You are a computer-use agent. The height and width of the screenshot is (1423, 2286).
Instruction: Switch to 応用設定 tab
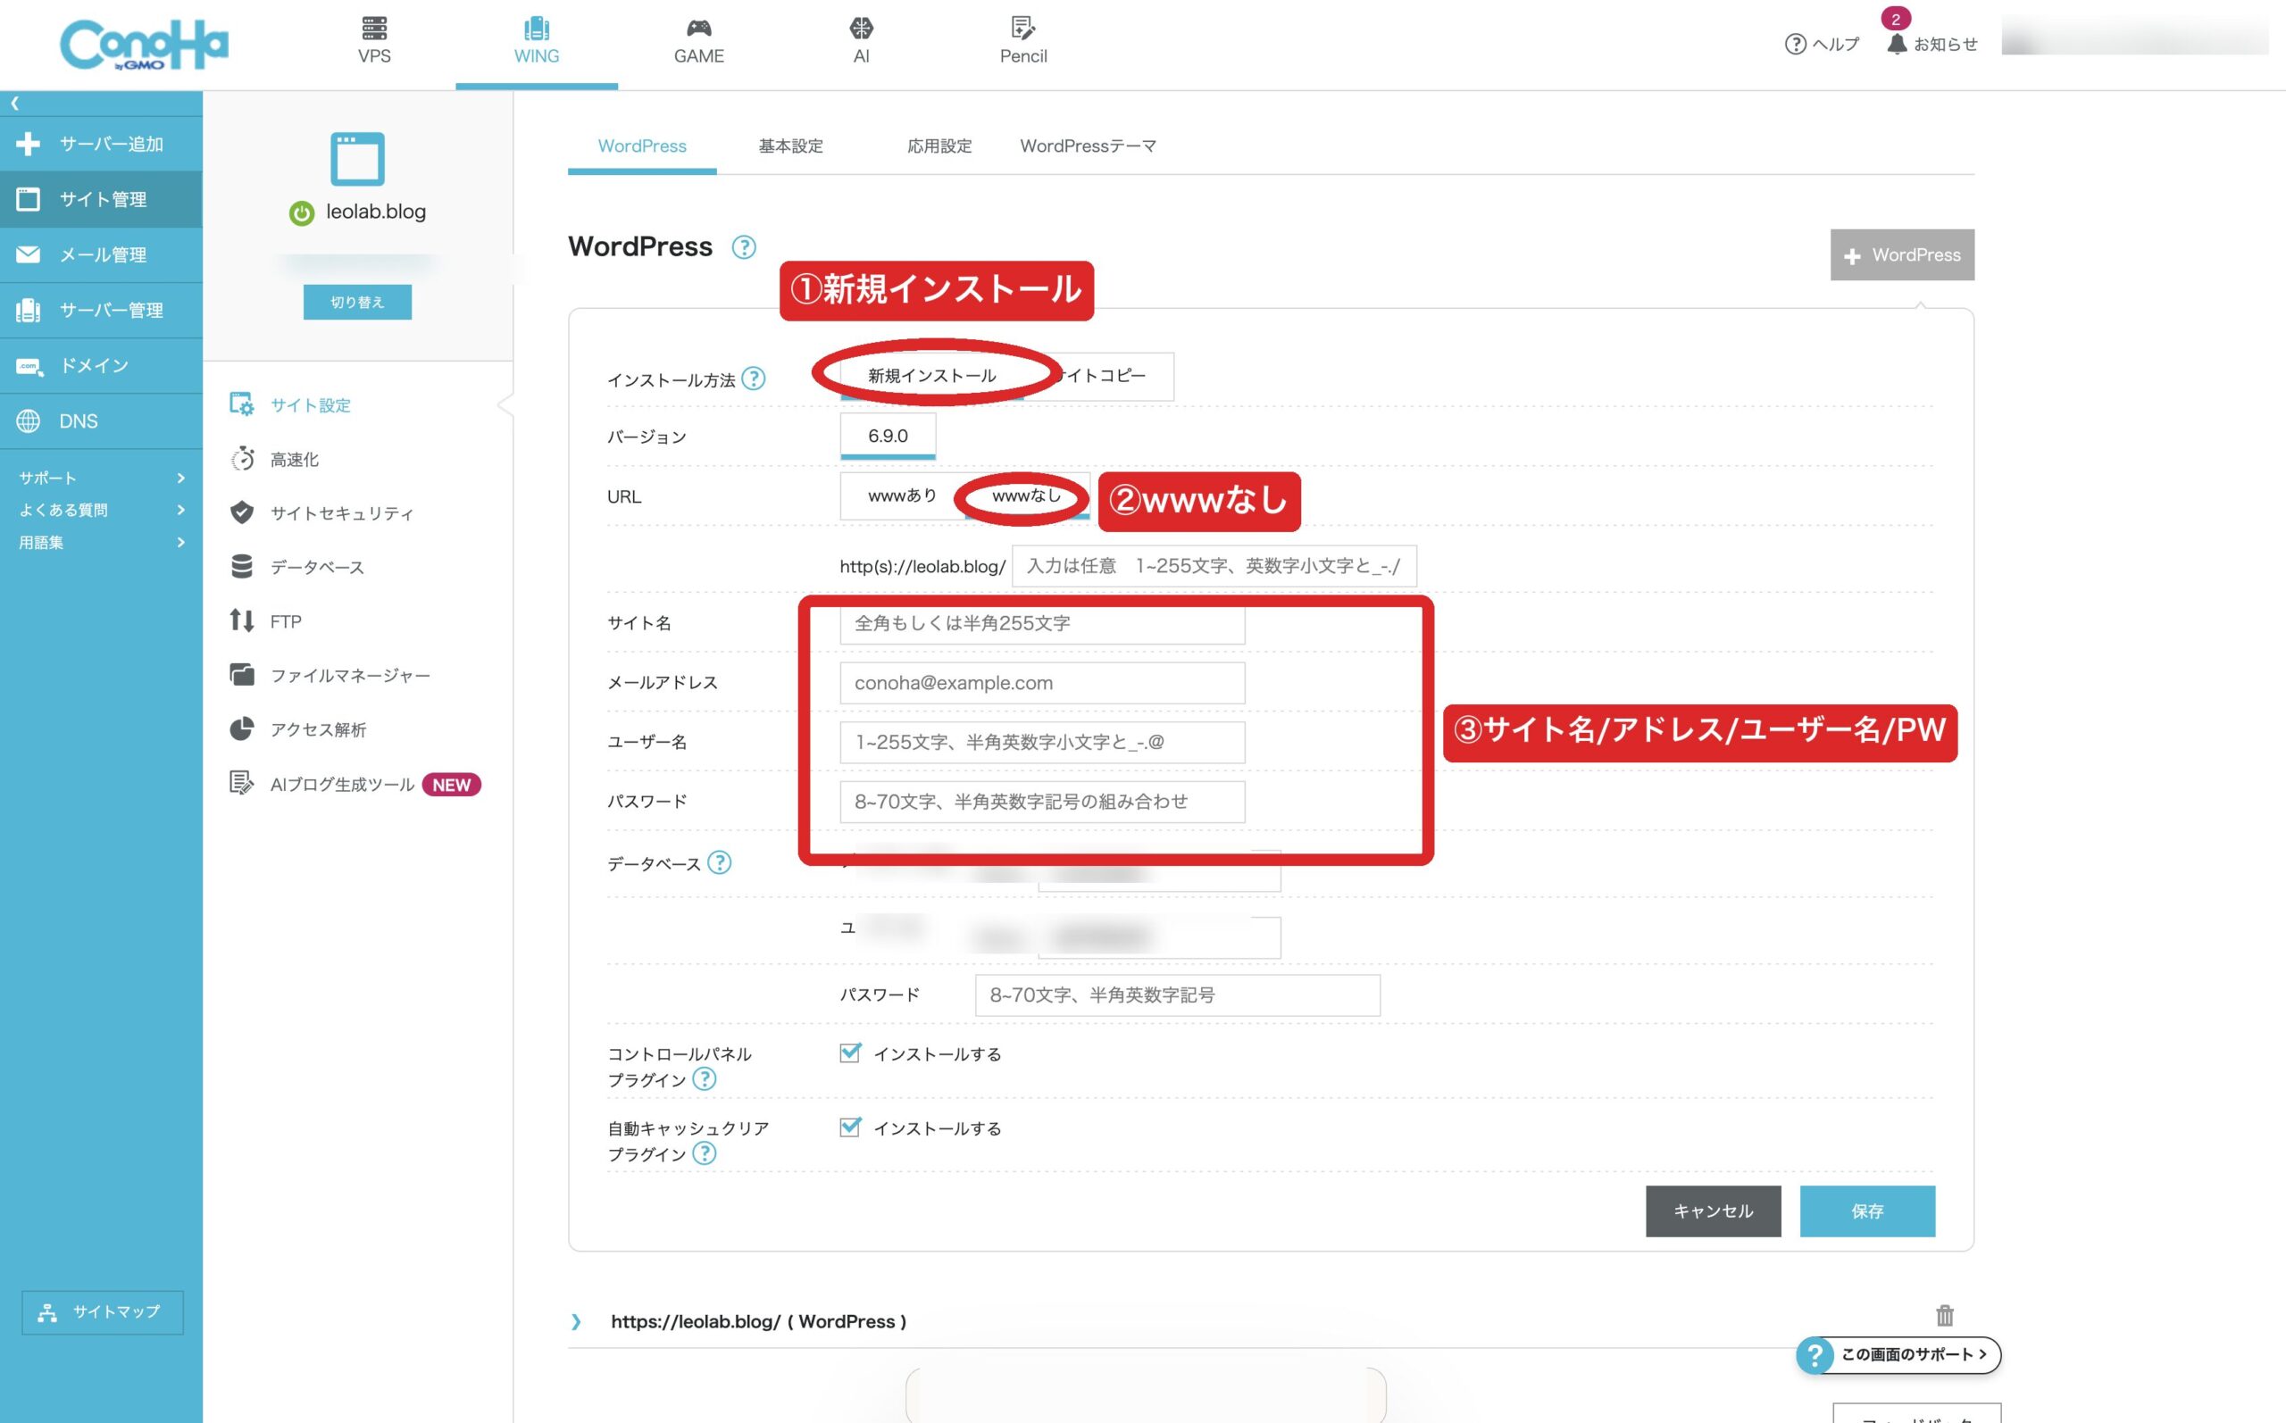(x=939, y=146)
